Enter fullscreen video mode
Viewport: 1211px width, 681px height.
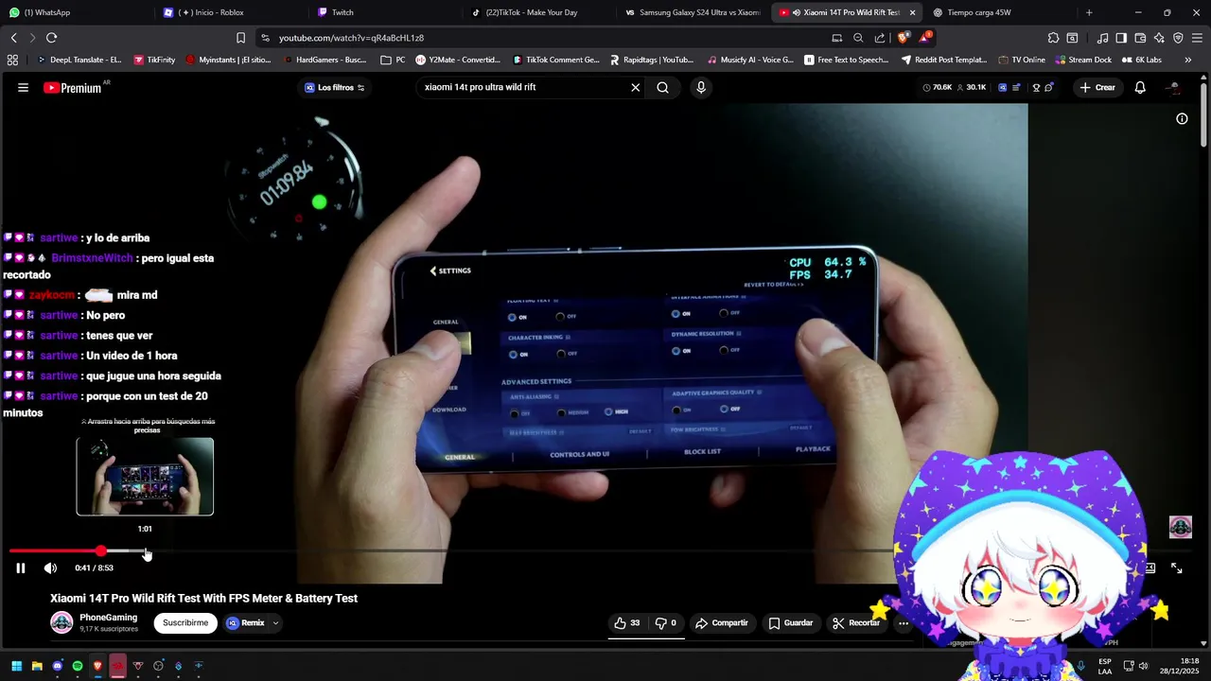1177,568
